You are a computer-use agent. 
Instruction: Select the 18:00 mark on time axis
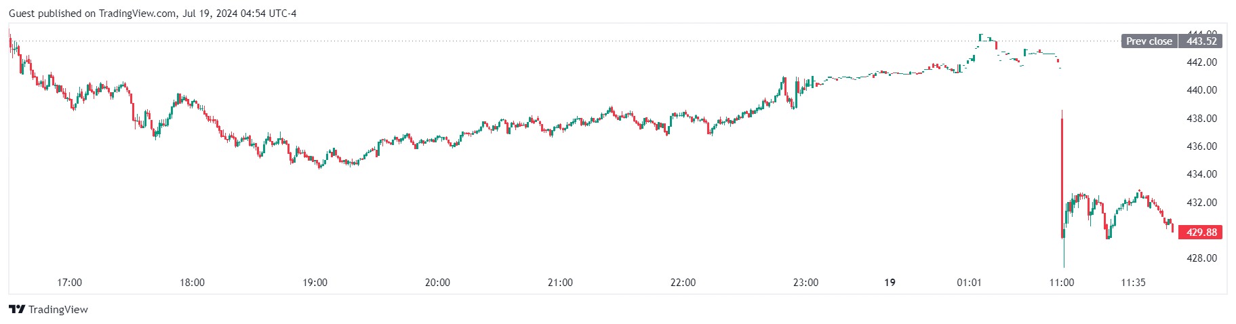tap(192, 283)
